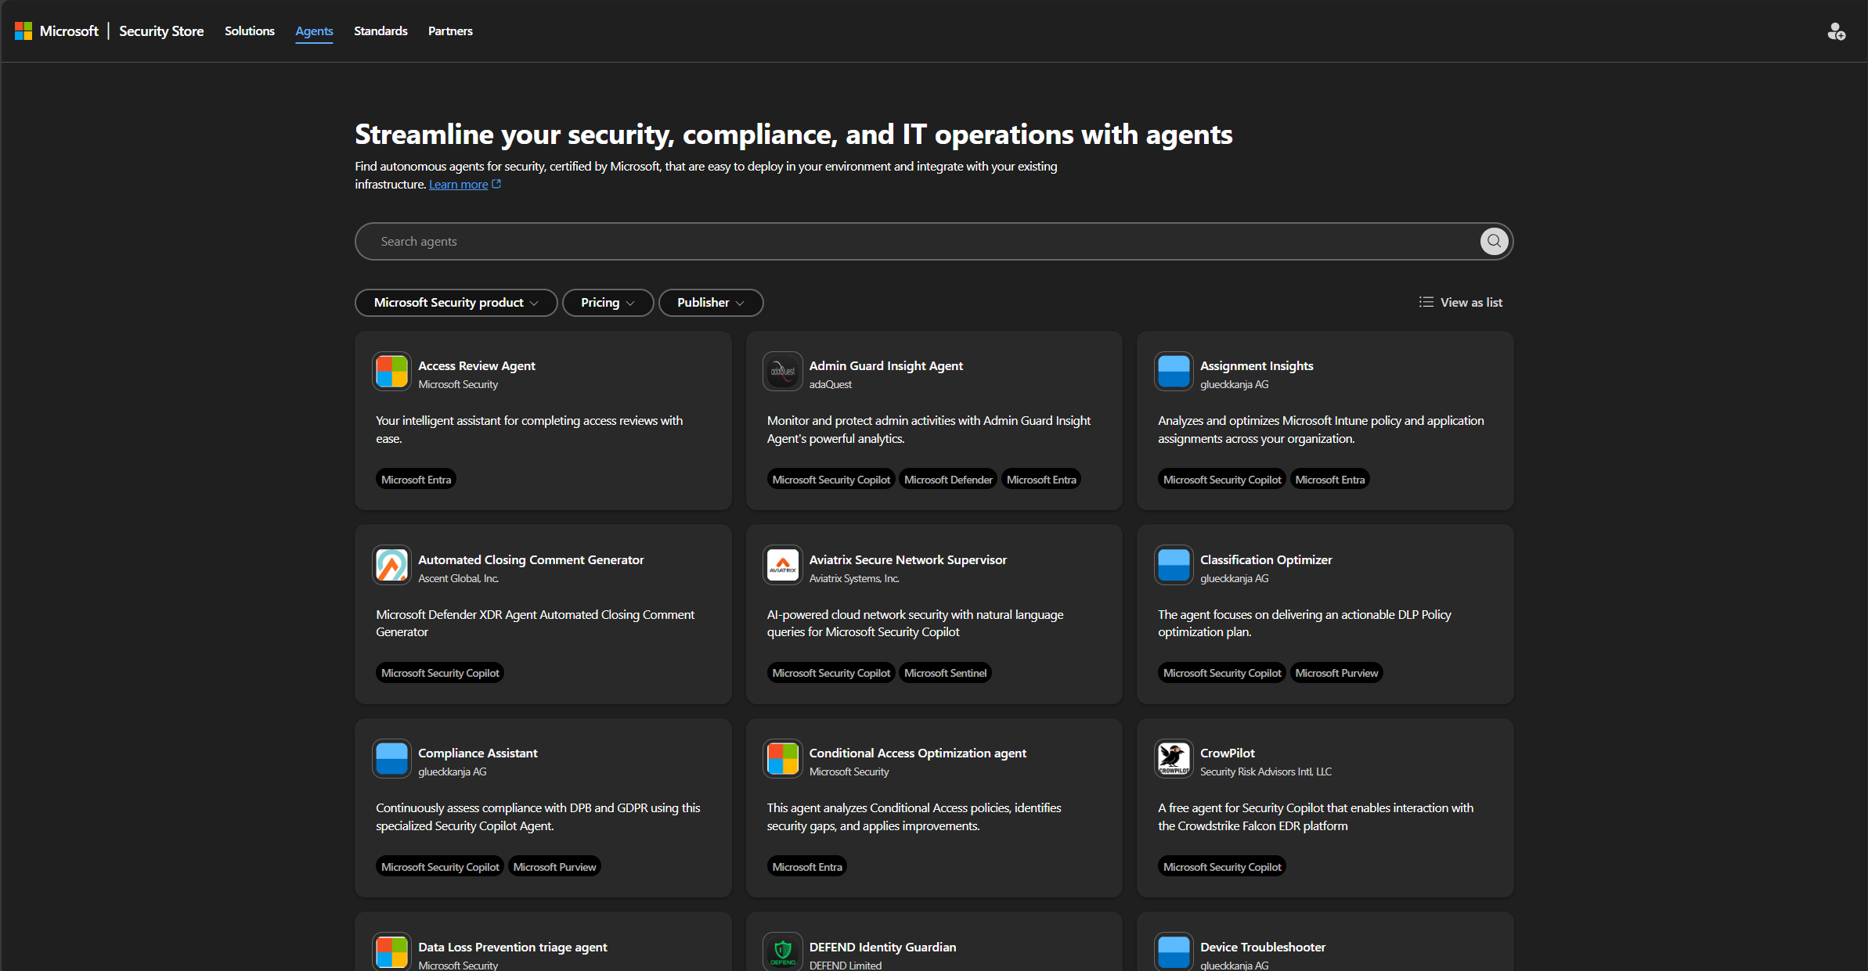Click the DEFEND Identity Guardian shield icon
Screen dimensions: 1868x971
(x=782, y=951)
